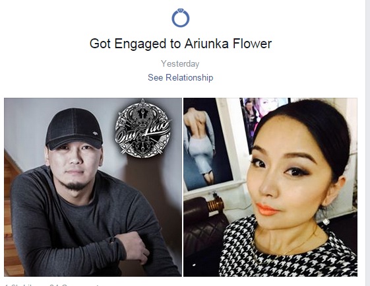Click the blue engagement ring icon

181,18
